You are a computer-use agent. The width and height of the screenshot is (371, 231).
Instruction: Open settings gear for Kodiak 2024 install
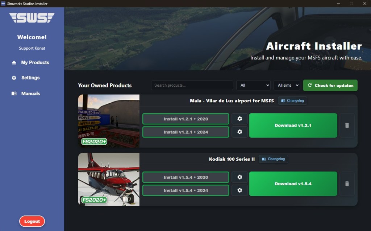tap(239, 190)
